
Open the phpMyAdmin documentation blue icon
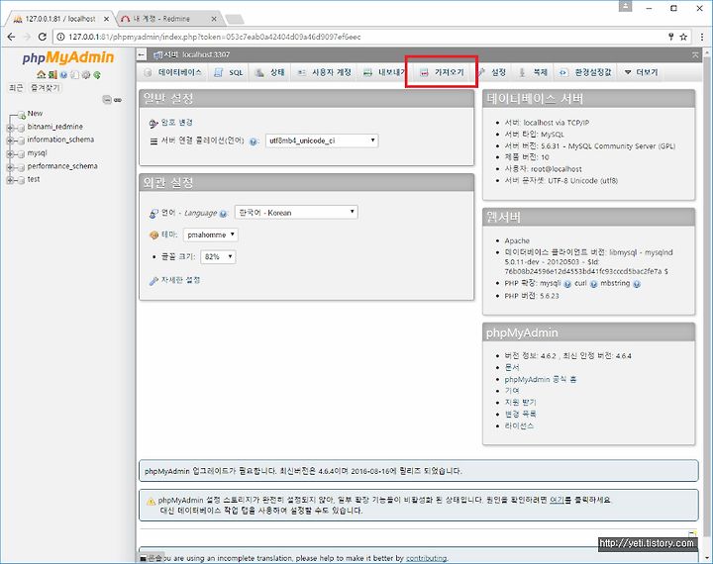(63, 75)
